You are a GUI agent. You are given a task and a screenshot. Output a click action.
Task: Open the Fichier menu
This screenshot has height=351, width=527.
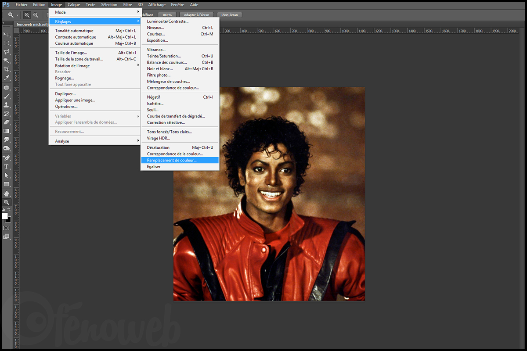[x=22, y=5]
